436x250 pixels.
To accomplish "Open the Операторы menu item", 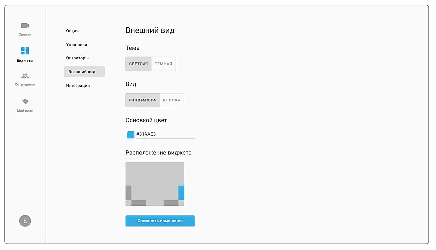I will coord(77,58).
